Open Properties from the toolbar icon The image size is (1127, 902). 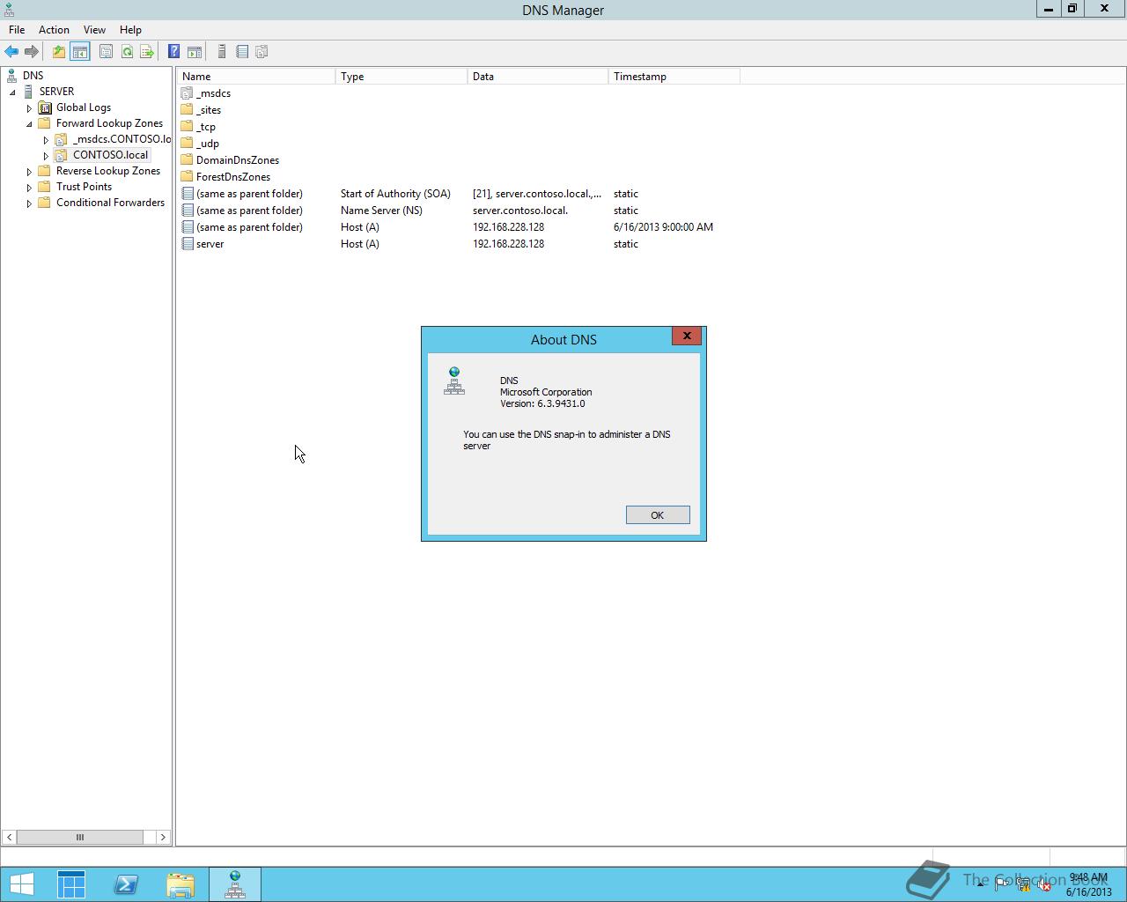click(106, 52)
